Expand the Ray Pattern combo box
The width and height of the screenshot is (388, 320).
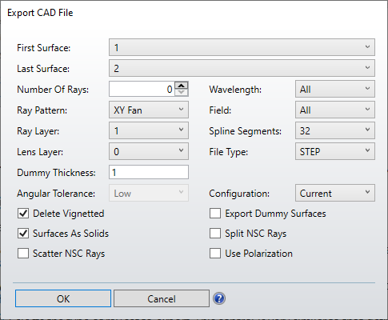[149, 110]
